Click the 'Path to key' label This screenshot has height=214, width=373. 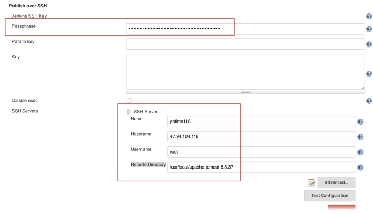23,41
